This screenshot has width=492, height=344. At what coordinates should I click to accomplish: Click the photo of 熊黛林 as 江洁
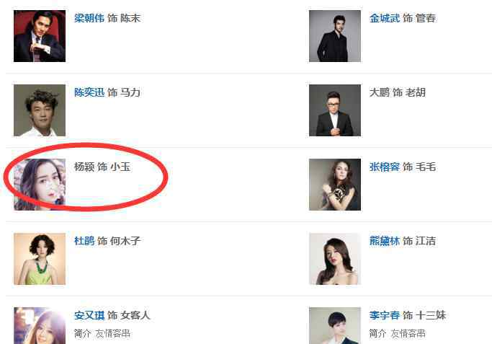coord(335,259)
